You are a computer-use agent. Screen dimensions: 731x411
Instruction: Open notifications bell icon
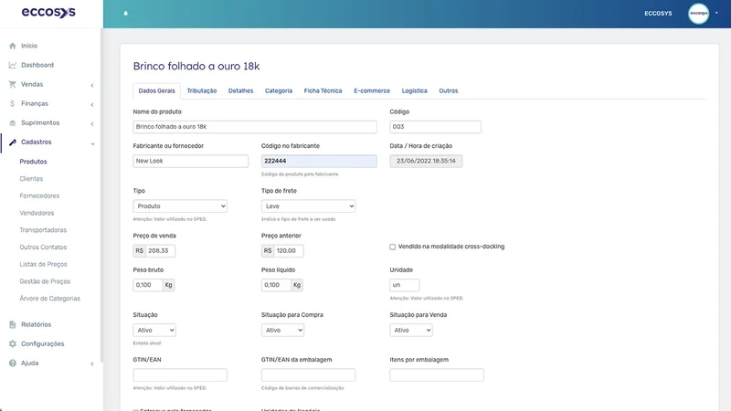coord(126,13)
